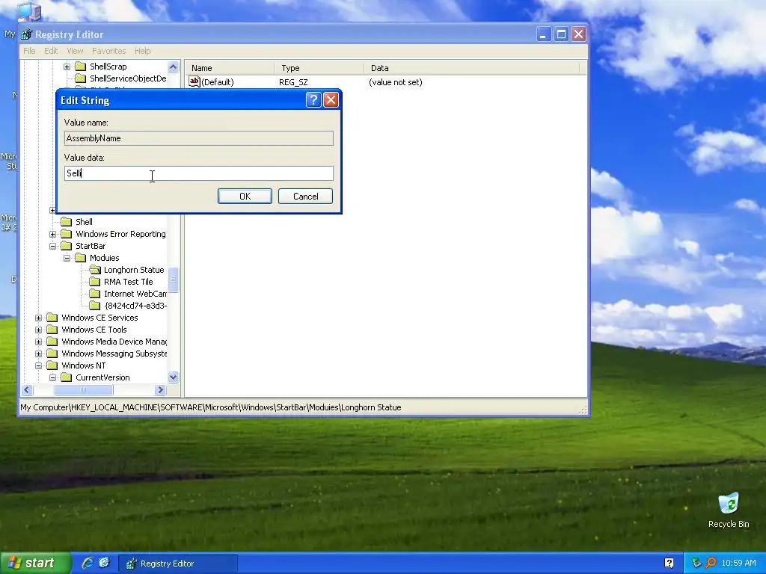Click the Windows NT folder icon

point(52,365)
